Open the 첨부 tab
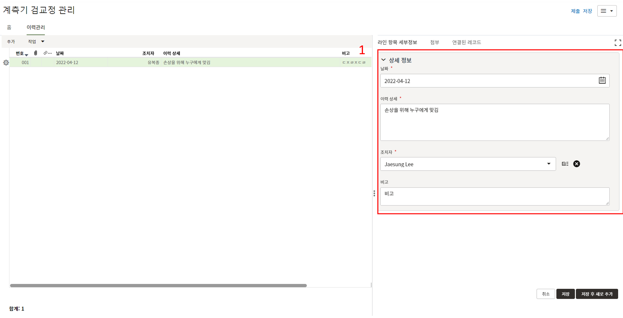Screen dimensions: 623x318 point(434,43)
